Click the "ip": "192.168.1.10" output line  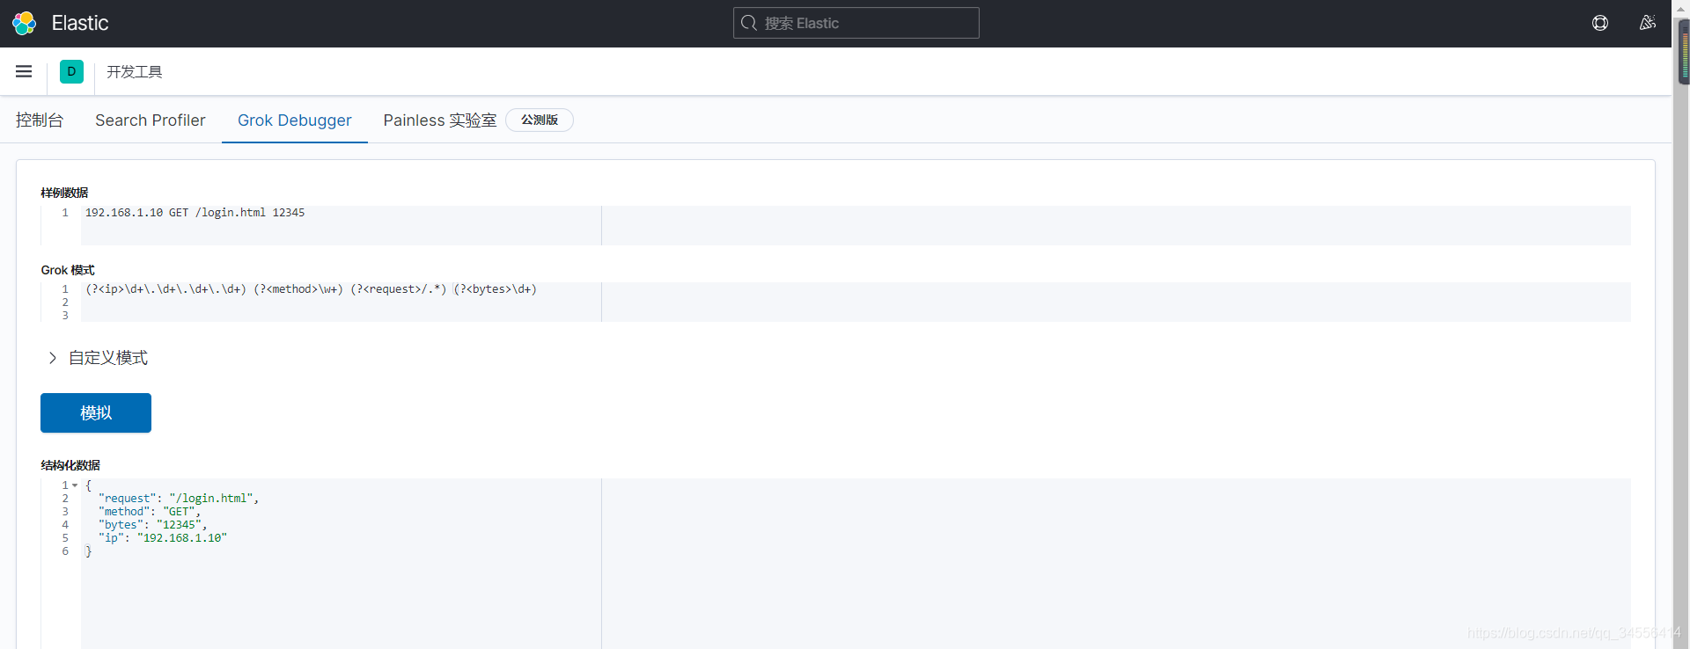pyautogui.click(x=163, y=538)
